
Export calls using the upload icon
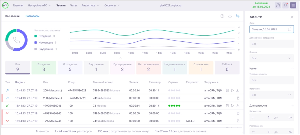tap(230, 16)
